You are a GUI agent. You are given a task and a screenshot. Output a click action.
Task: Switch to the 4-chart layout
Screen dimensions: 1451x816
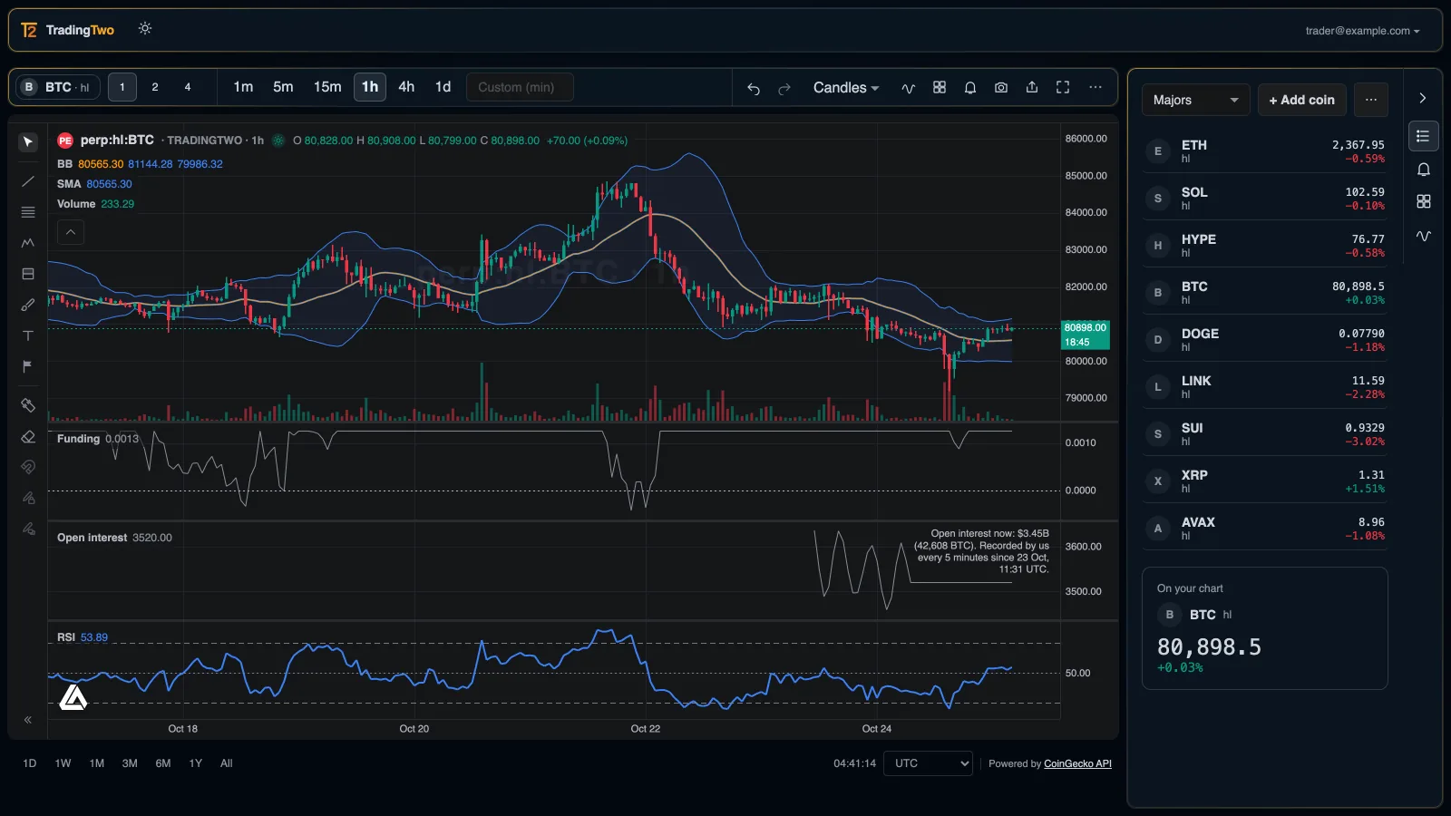pyautogui.click(x=188, y=87)
